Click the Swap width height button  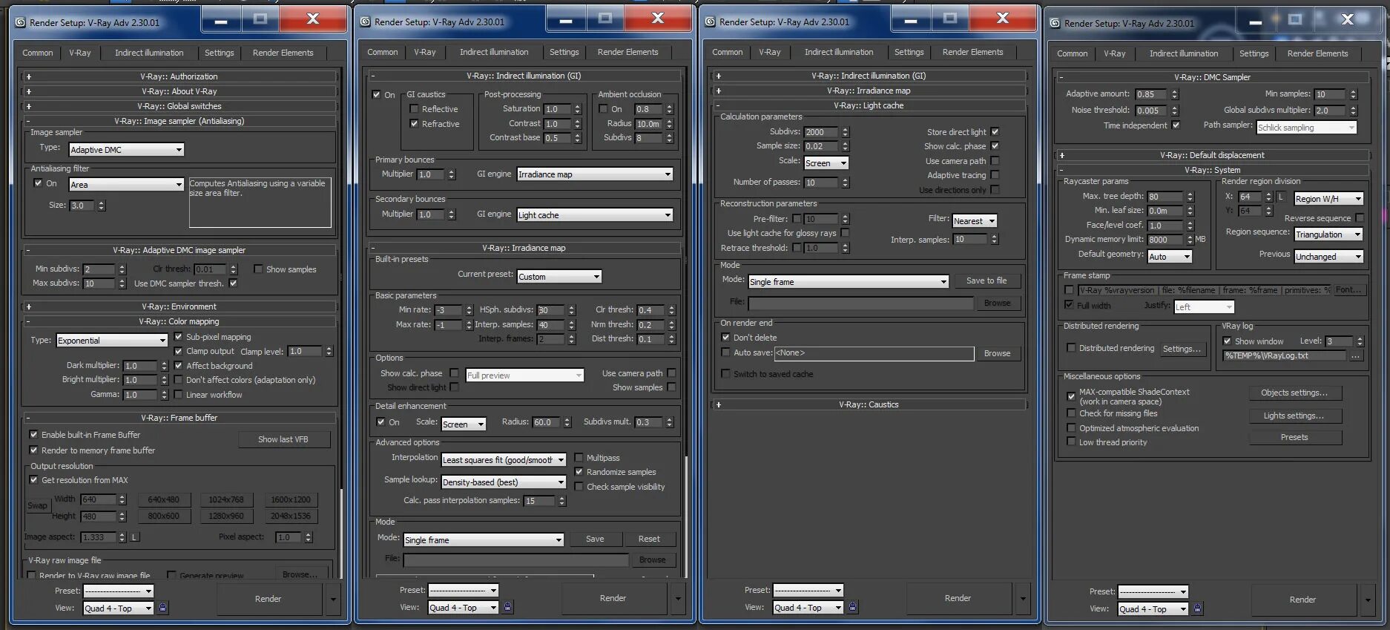pos(38,505)
